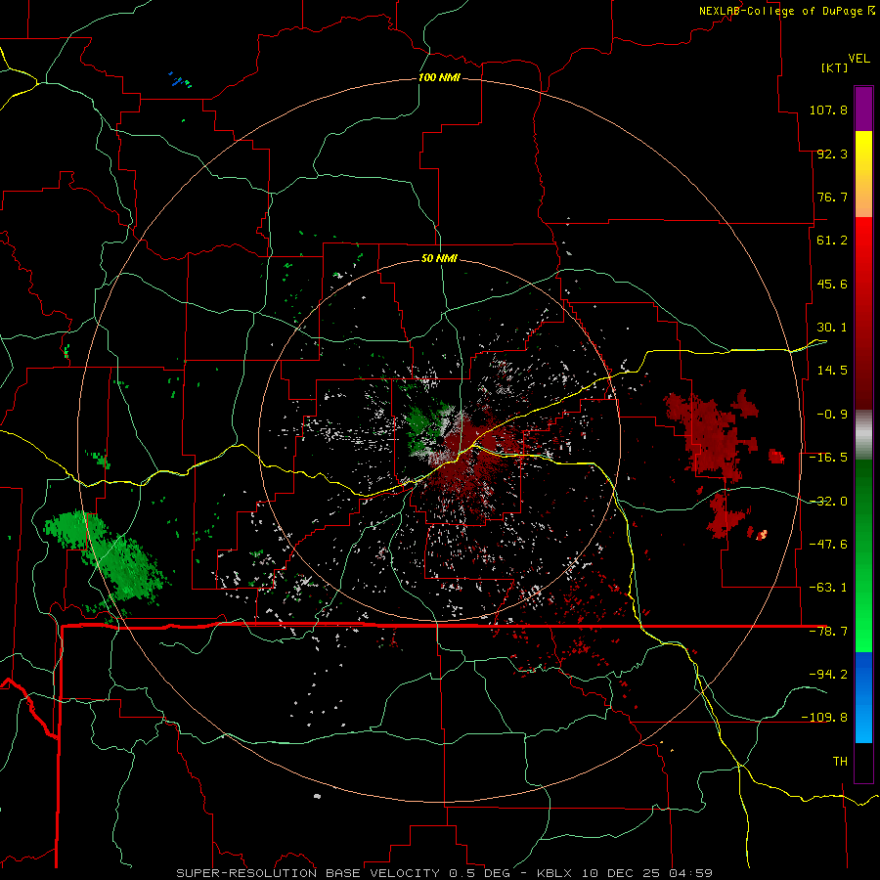Click the -94.2 velocity scale value
This screenshot has height=880, width=880.
coord(828,674)
